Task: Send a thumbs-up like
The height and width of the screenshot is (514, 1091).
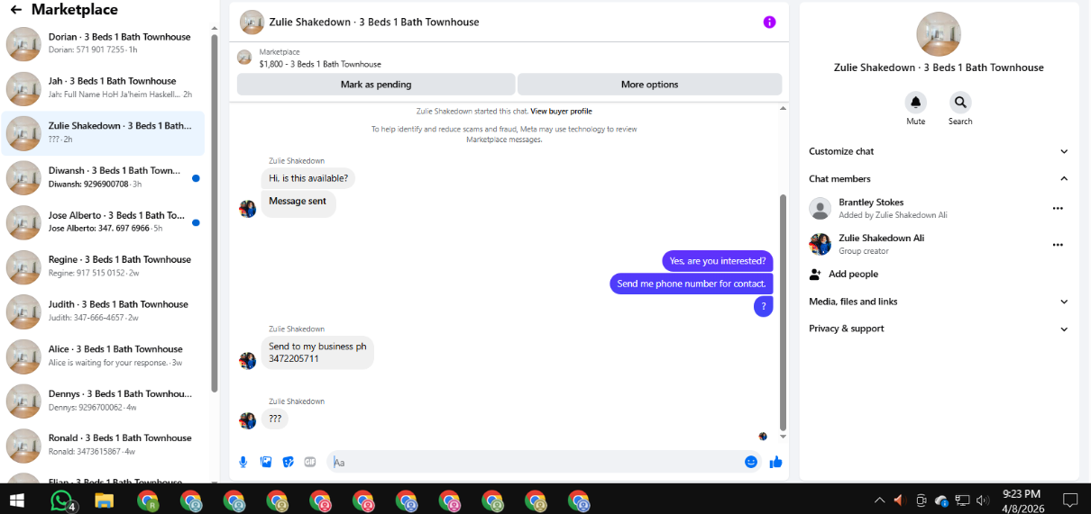Action: click(775, 462)
